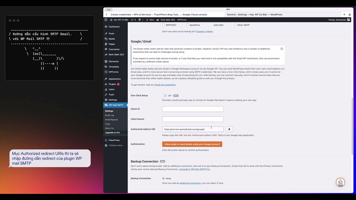Image resolution: width=356 pixels, height=200 pixels.
Task: Click Upgrade to Pro in the sidebar
Action: 112,132
